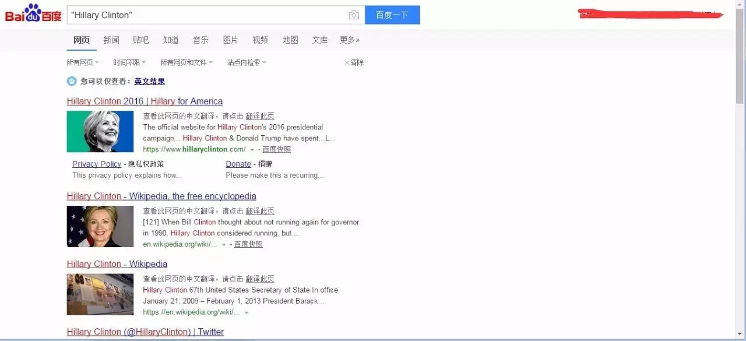746x341 pixels.
Task: Click the 英文结果 link
Action: pos(150,82)
